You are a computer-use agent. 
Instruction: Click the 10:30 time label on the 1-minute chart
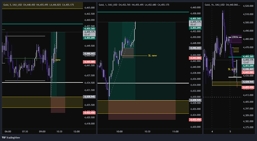pyautogui.click(x=147, y=131)
